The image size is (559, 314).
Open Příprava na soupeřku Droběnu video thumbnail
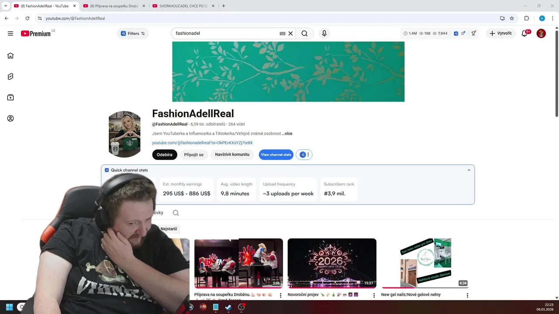tap(238, 263)
